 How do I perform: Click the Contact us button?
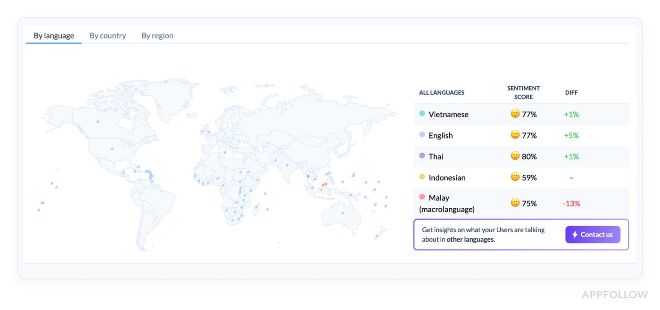click(593, 234)
